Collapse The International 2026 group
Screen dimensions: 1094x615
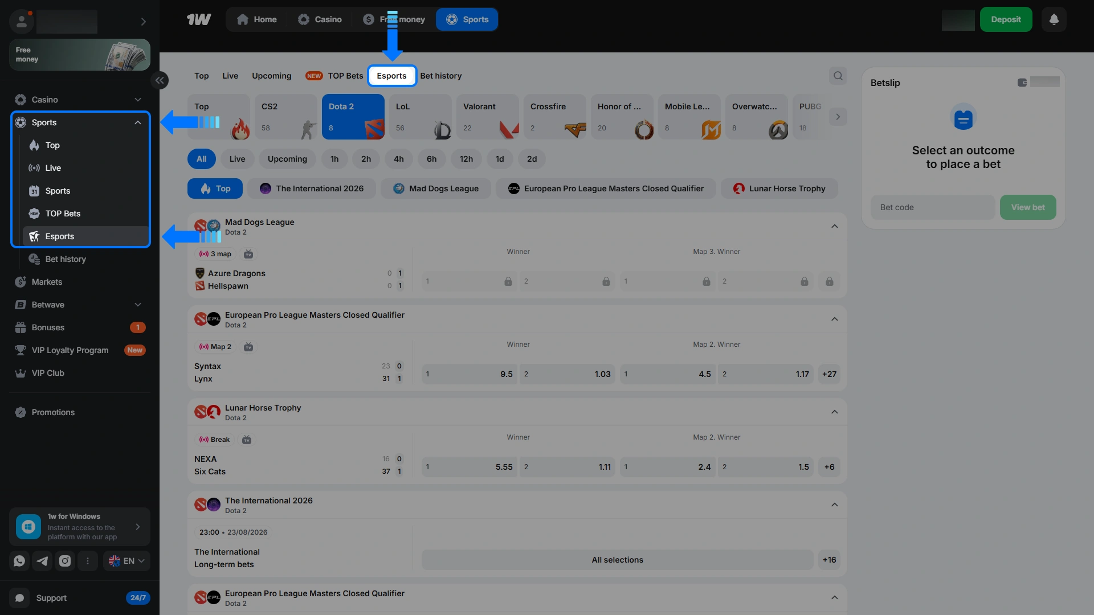[834, 505]
